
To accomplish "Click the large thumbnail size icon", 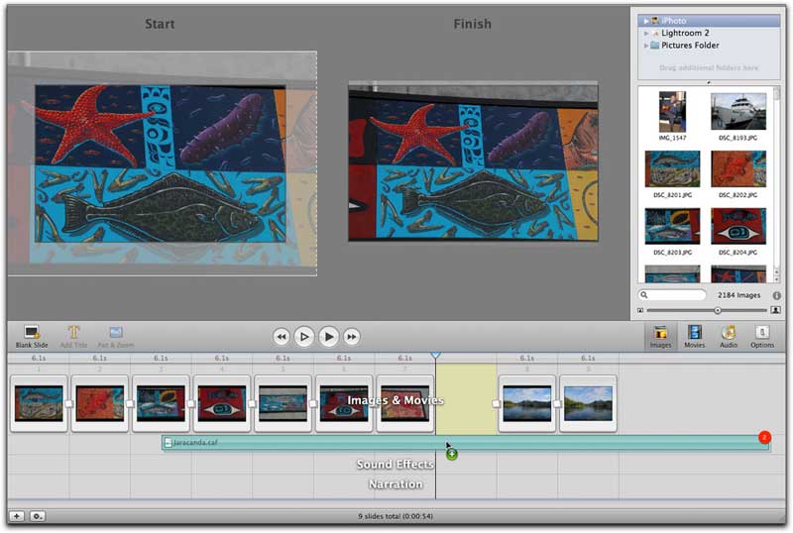I will tap(775, 310).
